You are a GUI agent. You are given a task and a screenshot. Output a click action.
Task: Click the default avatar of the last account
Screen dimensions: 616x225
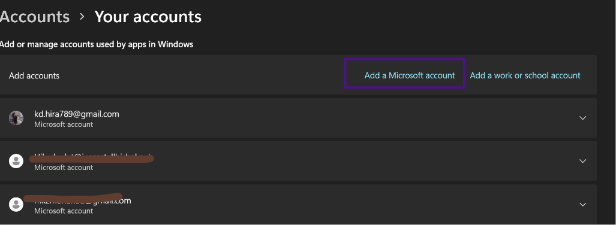(x=16, y=204)
